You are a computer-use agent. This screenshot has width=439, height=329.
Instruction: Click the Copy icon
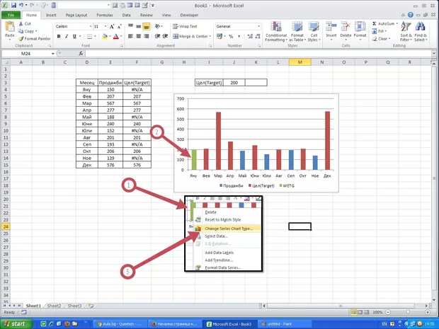21,31
